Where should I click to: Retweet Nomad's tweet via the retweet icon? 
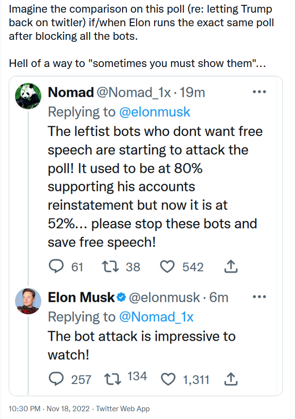(x=110, y=267)
